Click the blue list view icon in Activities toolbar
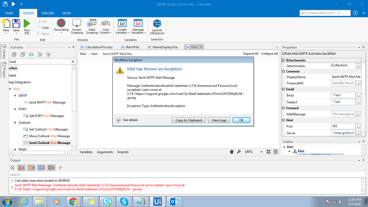This screenshot has height=207, width=368. (40, 54)
